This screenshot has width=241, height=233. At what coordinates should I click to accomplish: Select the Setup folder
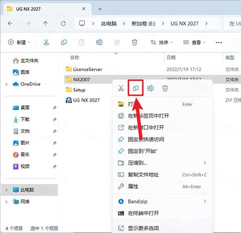pyautogui.click(x=75, y=90)
